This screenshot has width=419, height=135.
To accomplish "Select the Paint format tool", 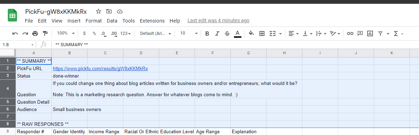I will point(45,33).
